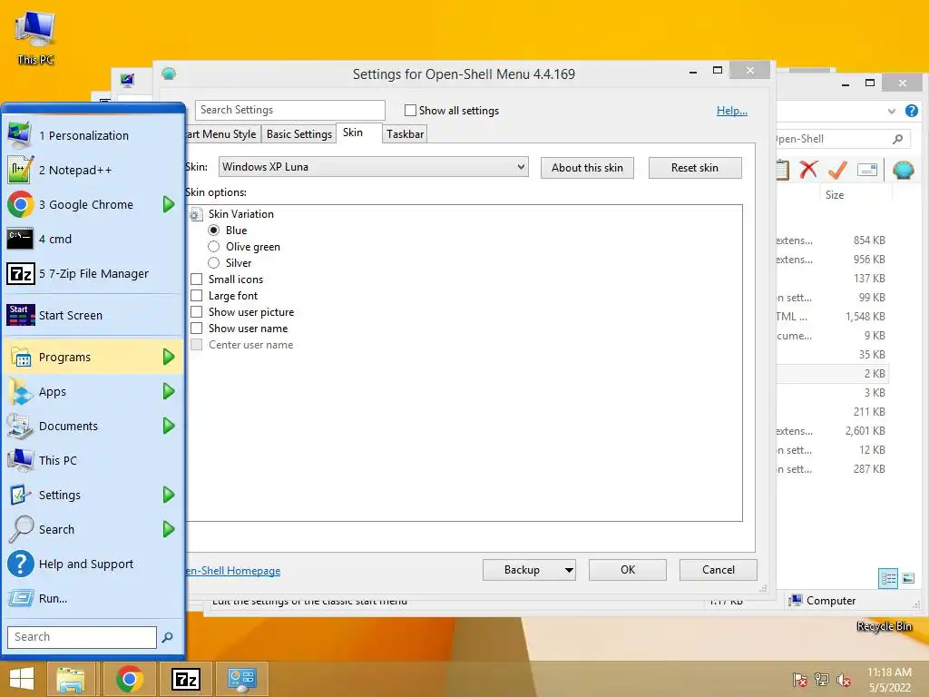929x697 pixels.
Task: Expand Google Chrome jump list arrow
Action: click(x=169, y=204)
